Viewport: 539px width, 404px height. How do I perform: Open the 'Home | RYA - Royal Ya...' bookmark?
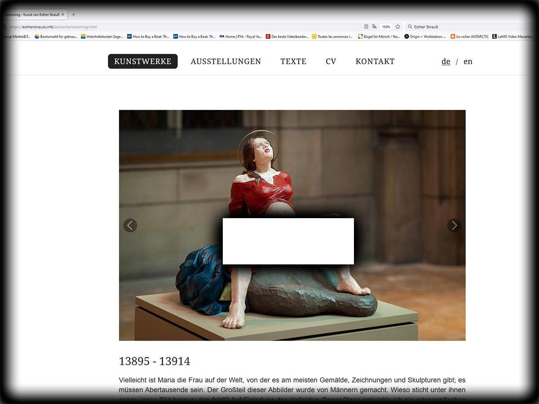pos(241,36)
